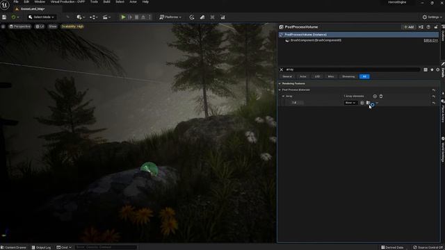Image resolution: width=445 pixels, height=250 pixels.
Task: Open the Output Log
Action: pyautogui.click(x=42, y=247)
